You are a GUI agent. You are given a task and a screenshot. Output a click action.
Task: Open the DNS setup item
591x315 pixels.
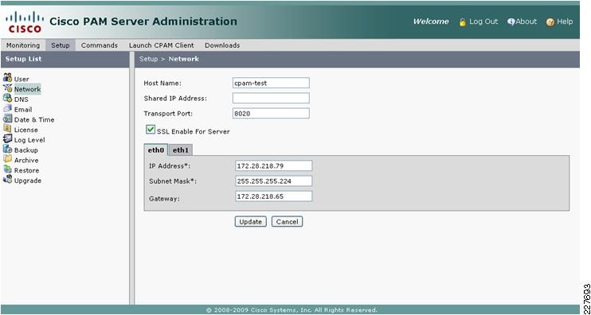(x=21, y=99)
